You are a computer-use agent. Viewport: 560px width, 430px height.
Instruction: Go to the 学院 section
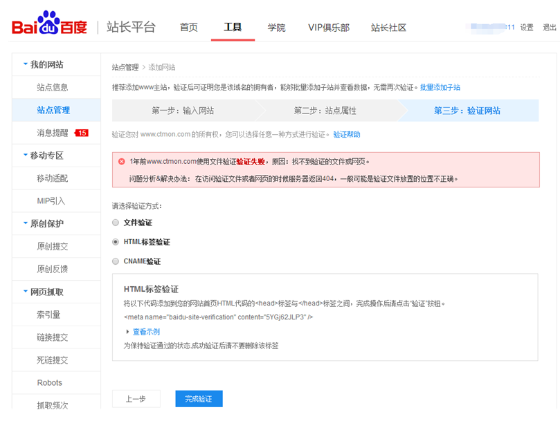click(x=276, y=28)
